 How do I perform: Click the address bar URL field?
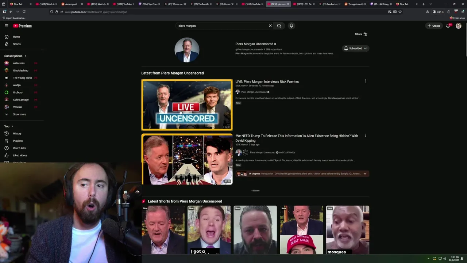coord(219,12)
